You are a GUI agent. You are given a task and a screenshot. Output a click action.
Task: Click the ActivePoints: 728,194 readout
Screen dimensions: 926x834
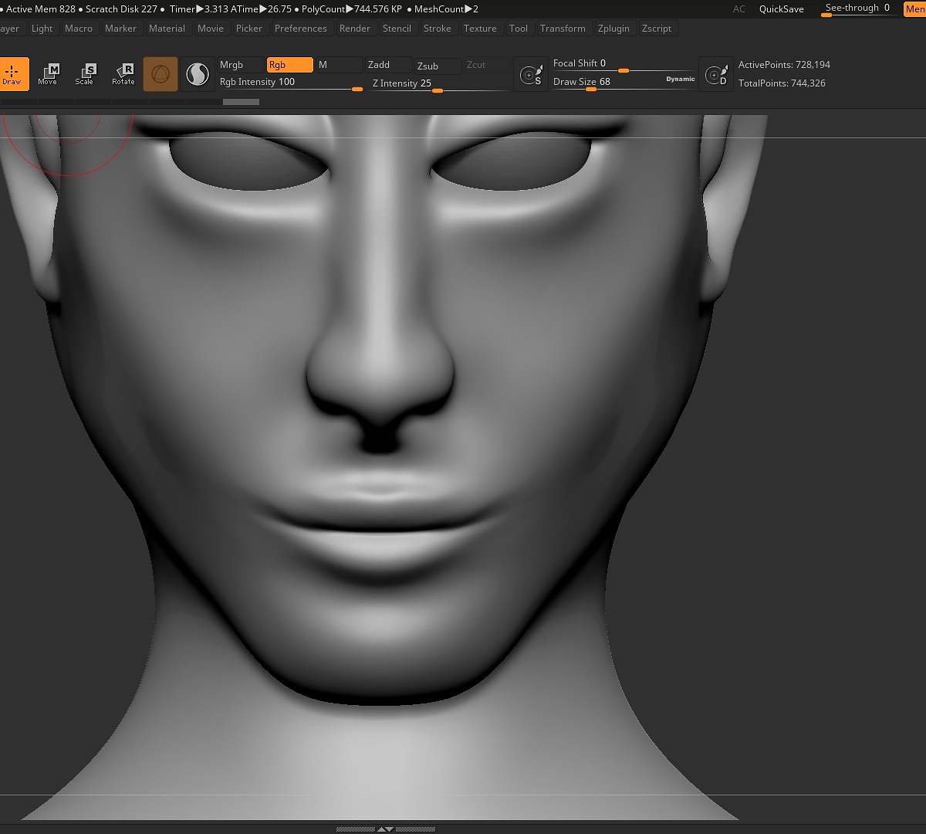point(784,65)
